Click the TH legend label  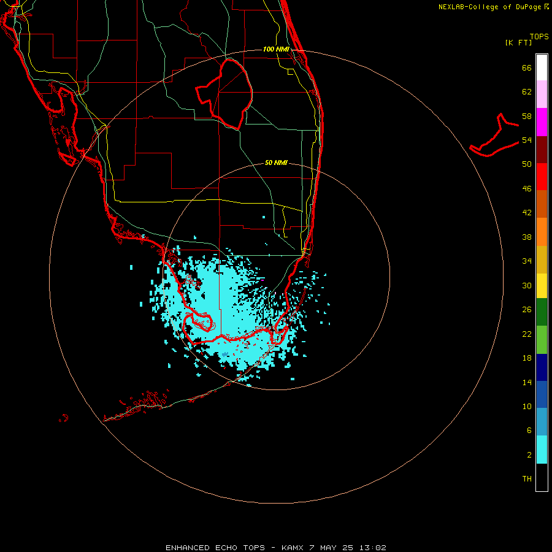point(527,479)
